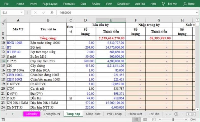
Task: Select cell Bột trét expo 40kg
Action: [x=48, y=52]
